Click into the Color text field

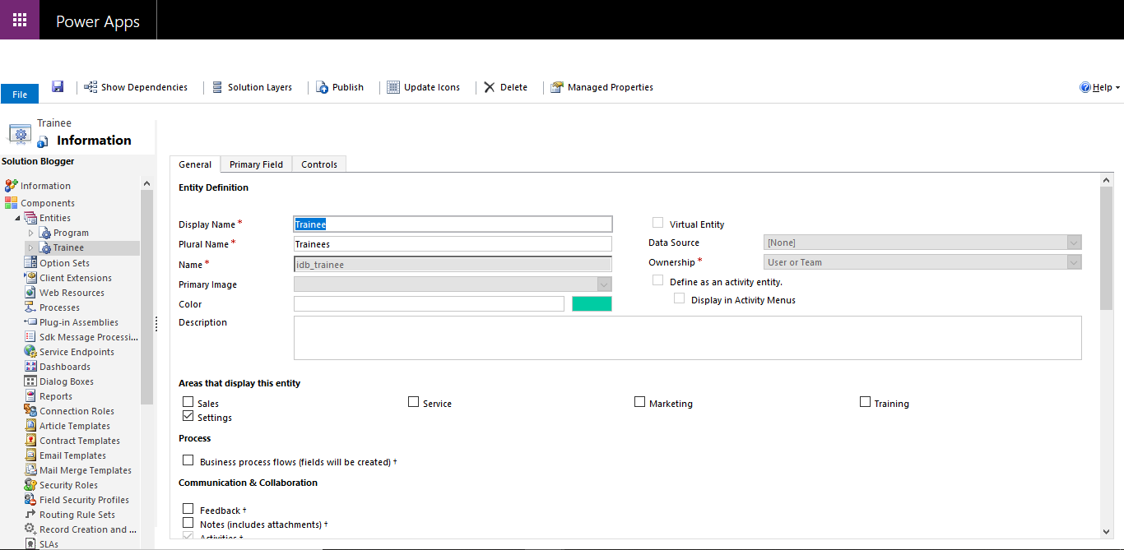coord(429,304)
